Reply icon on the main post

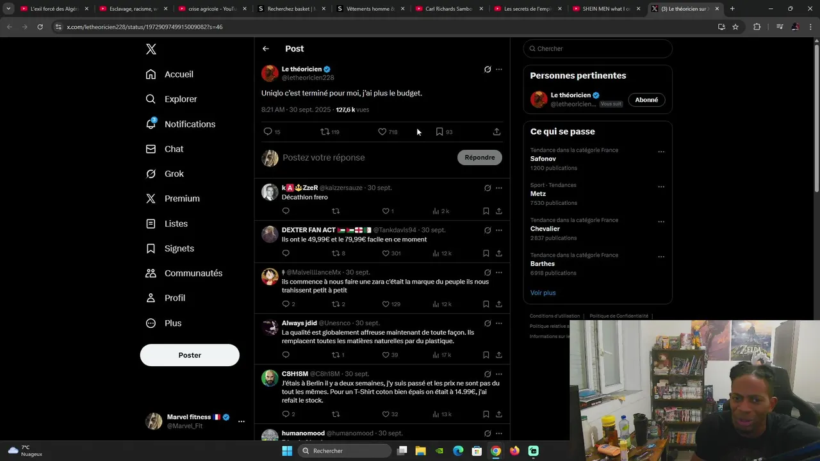268,131
